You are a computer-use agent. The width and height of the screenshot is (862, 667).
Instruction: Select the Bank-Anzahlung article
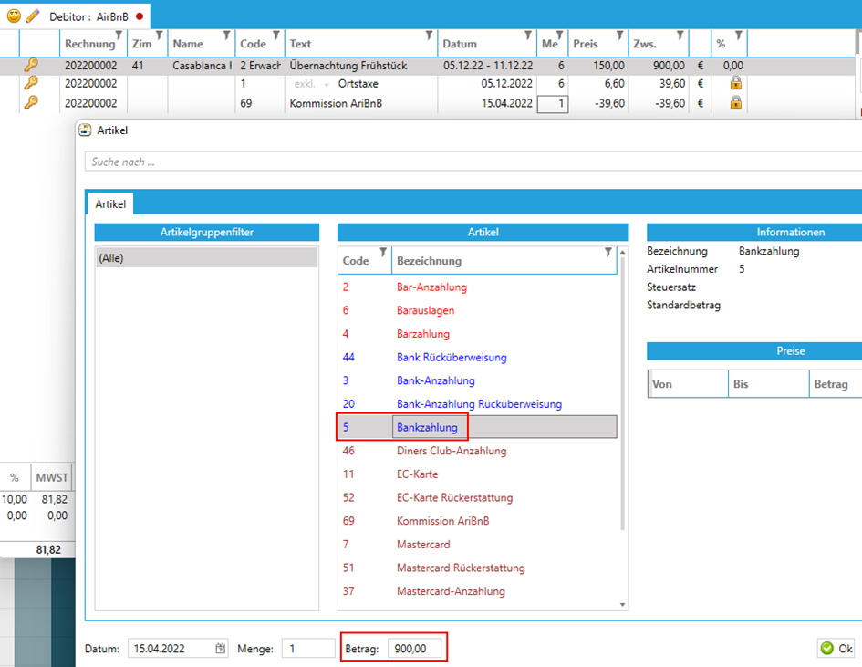pyautogui.click(x=435, y=380)
